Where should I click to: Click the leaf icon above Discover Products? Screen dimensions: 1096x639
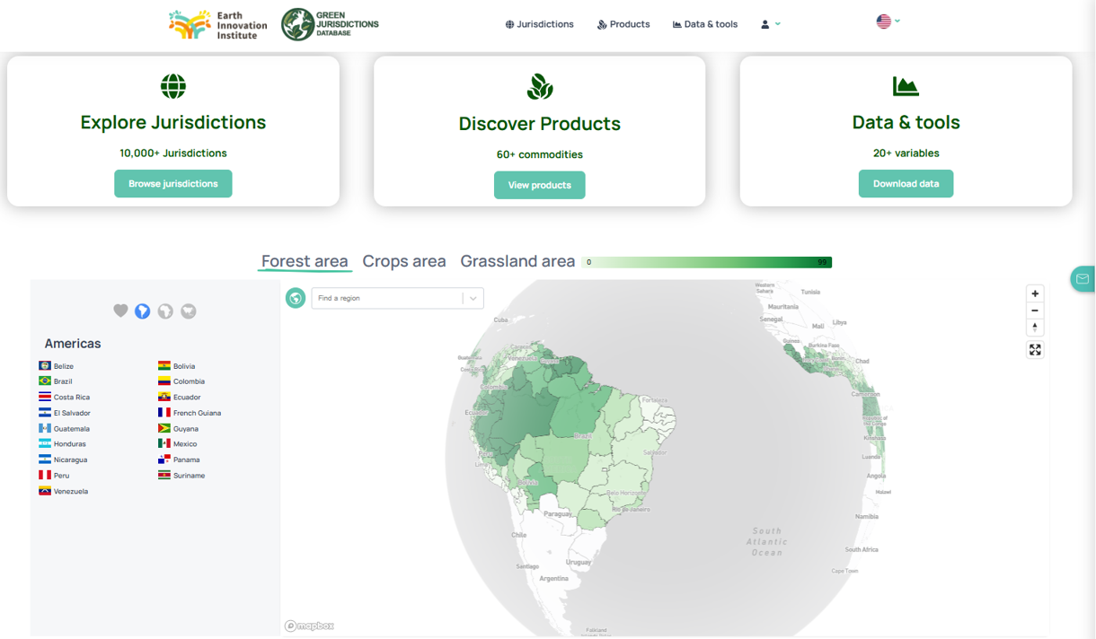[540, 86]
